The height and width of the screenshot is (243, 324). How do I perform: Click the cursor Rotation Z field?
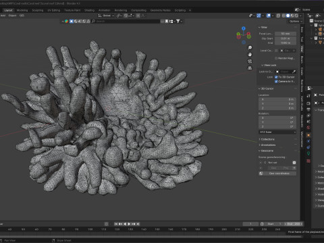coord(277,127)
